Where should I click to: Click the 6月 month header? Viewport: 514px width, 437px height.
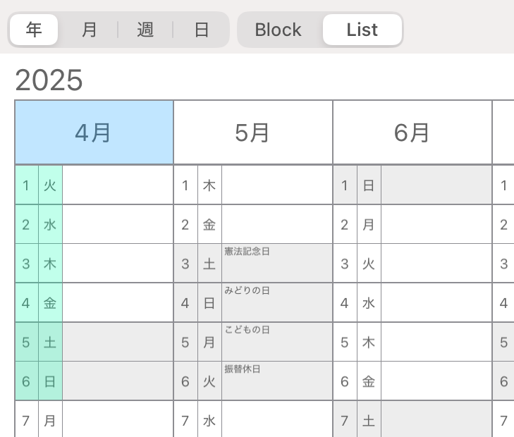point(412,133)
